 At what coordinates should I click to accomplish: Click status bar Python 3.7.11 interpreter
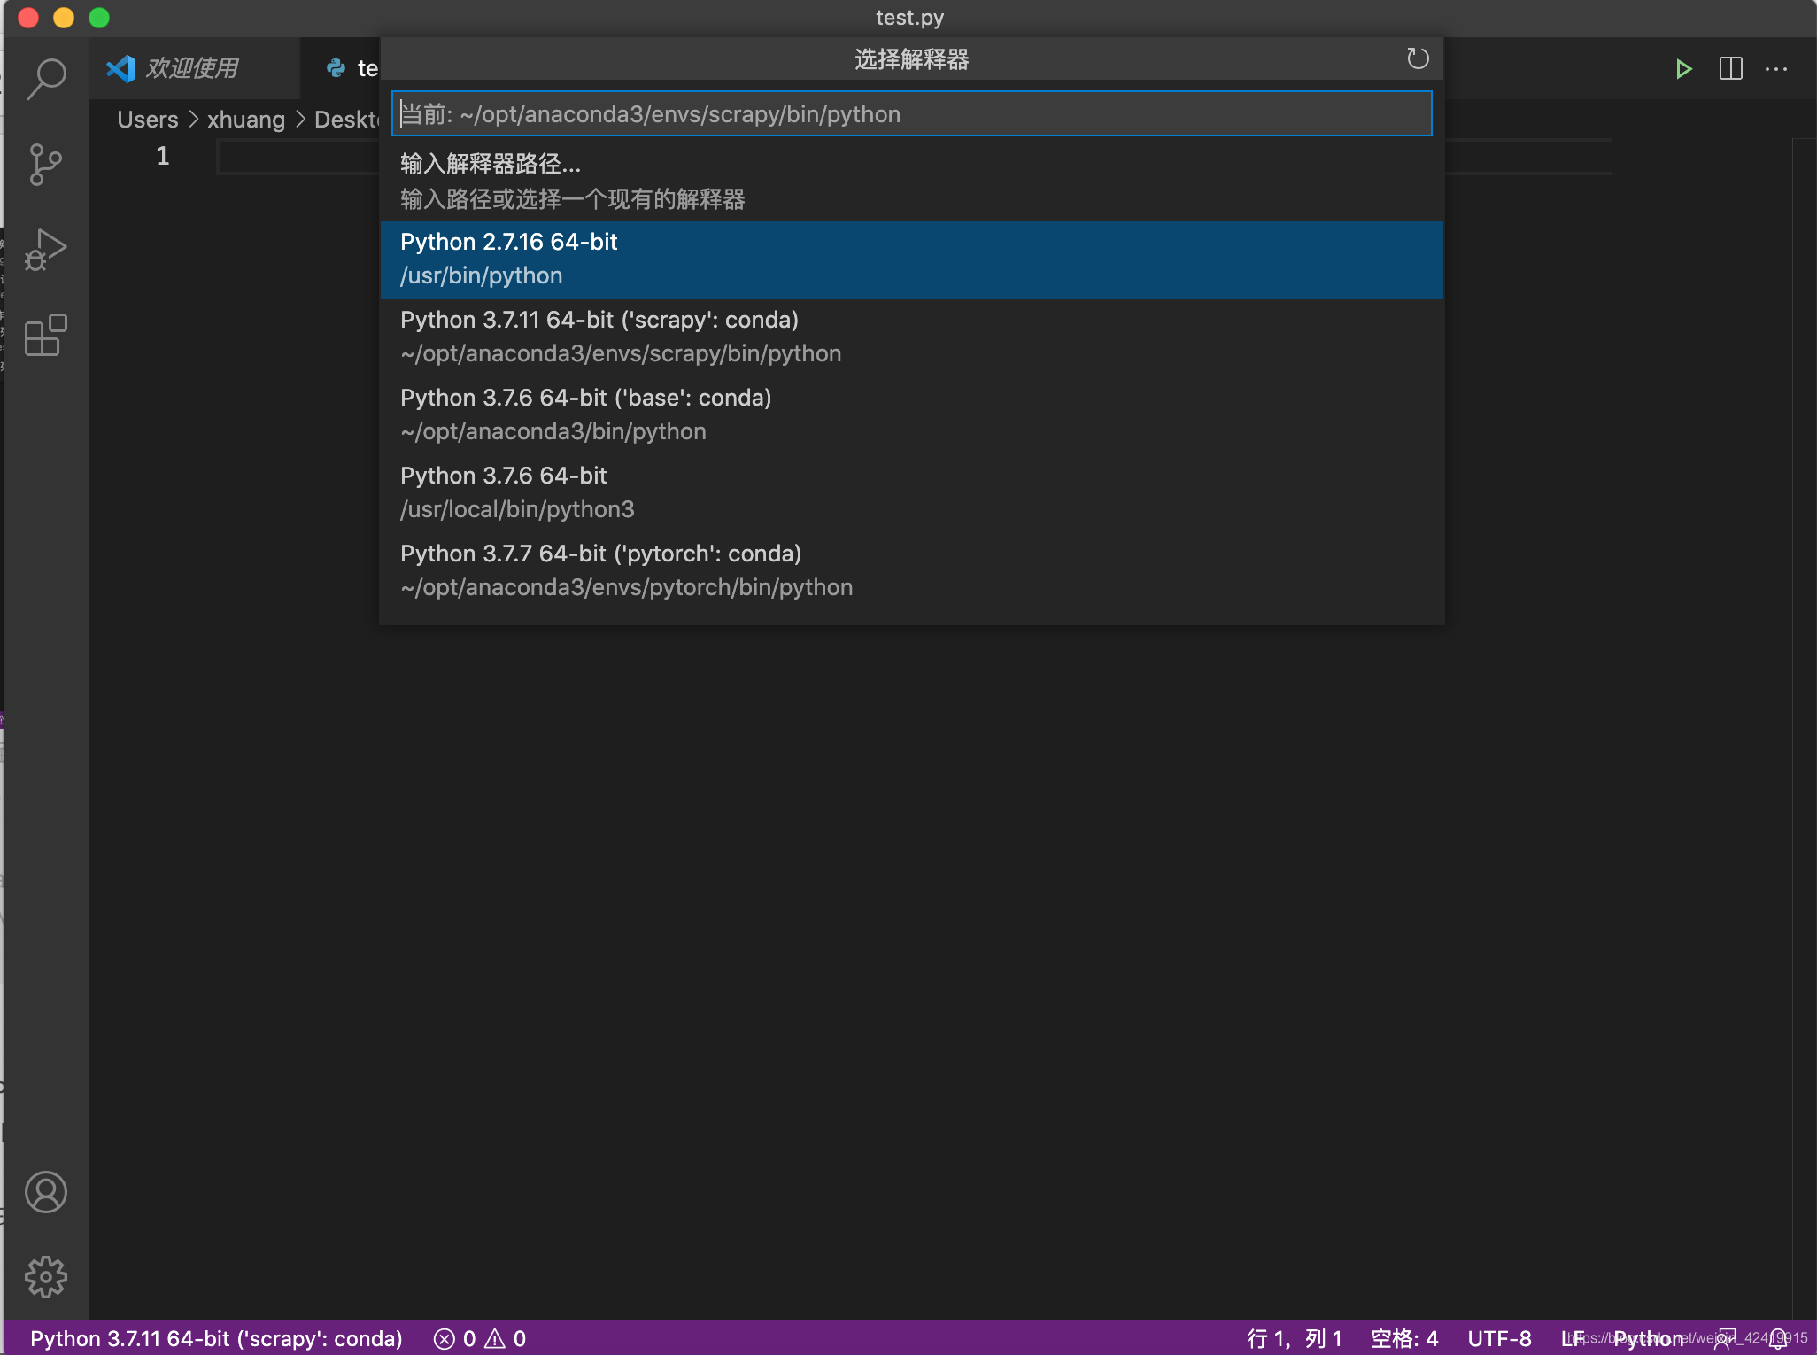(216, 1339)
